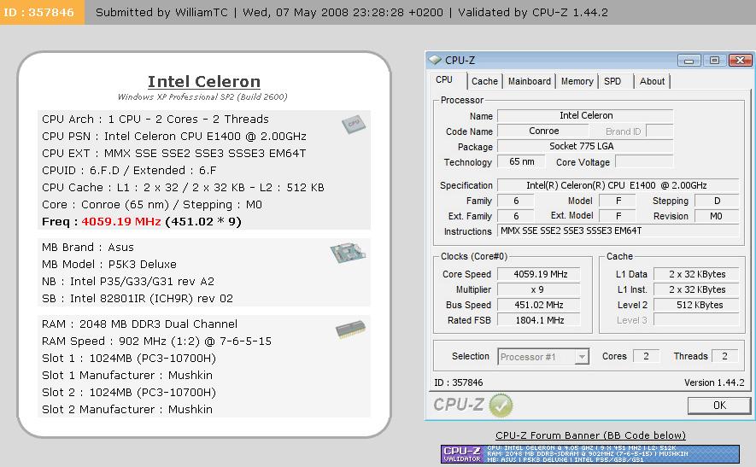The width and height of the screenshot is (756, 467).
Task: Click the Instructions field MMX SSE list
Action: click(618, 231)
